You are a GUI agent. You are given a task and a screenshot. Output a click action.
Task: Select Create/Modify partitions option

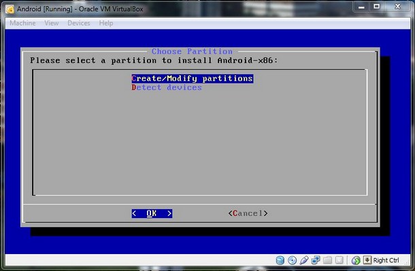(x=193, y=79)
